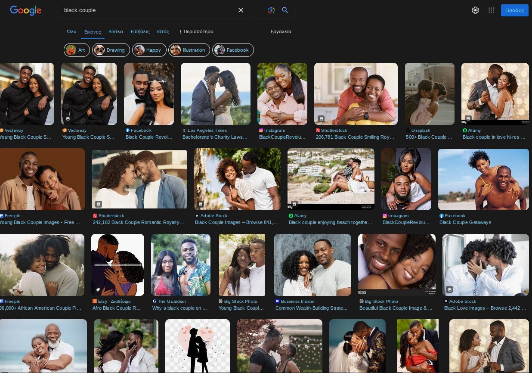The image size is (532, 373).
Task: Click 'Black couple enjoying beach together' link
Action: click(x=330, y=222)
